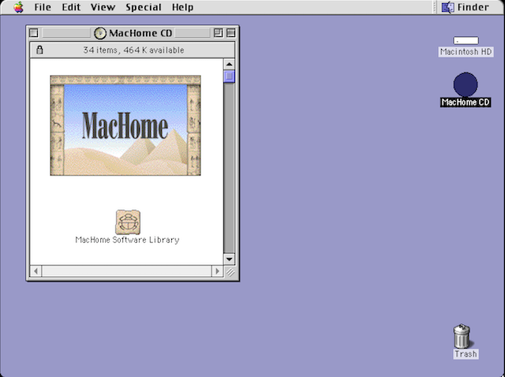Image resolution: width=505 pixels, height=377 pixels.
Task: Click the right scroll arrow
Action: pyautogui.click(x=217, y=271)
